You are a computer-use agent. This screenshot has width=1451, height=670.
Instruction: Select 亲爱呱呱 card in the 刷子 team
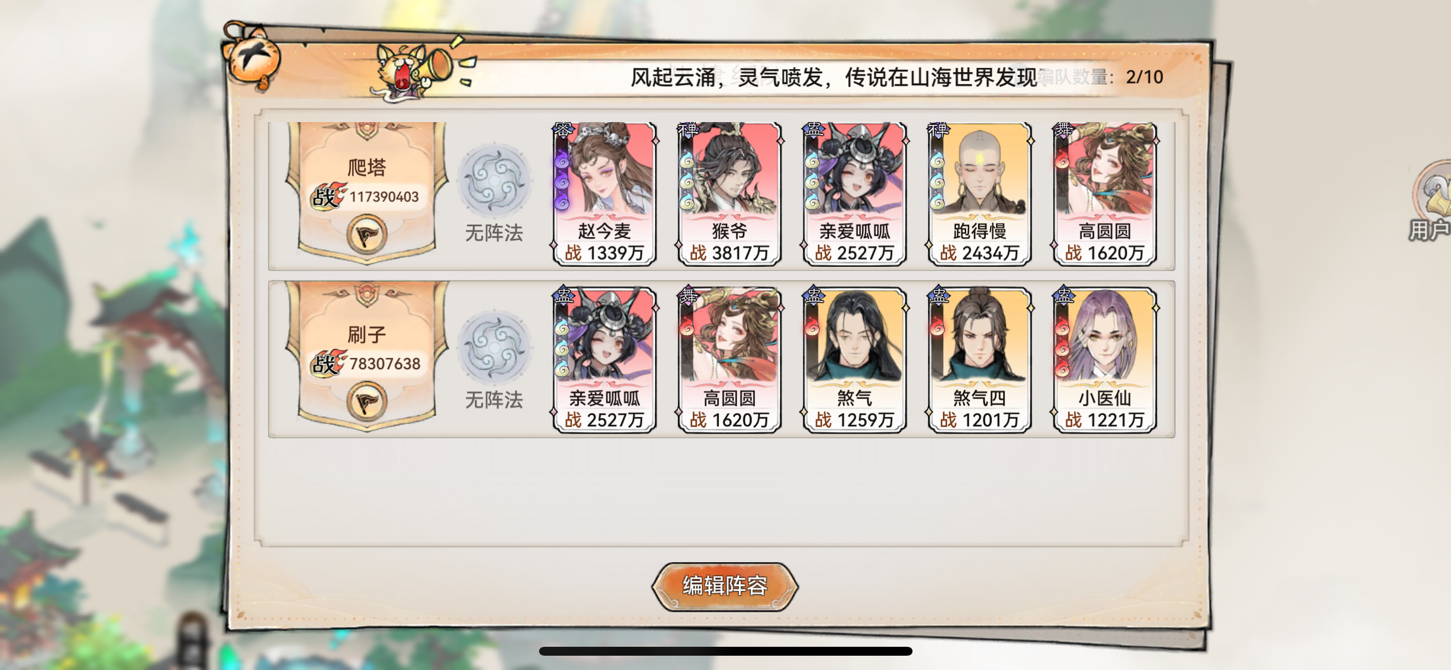click(x=604, y=360)
